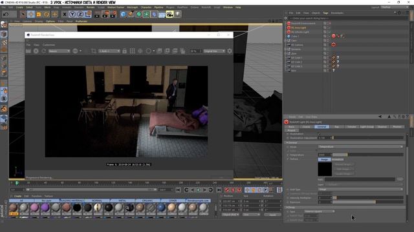Click refresh icon in Redshift RenderView
Screen dimensions: 414x232
click(44, 51)
